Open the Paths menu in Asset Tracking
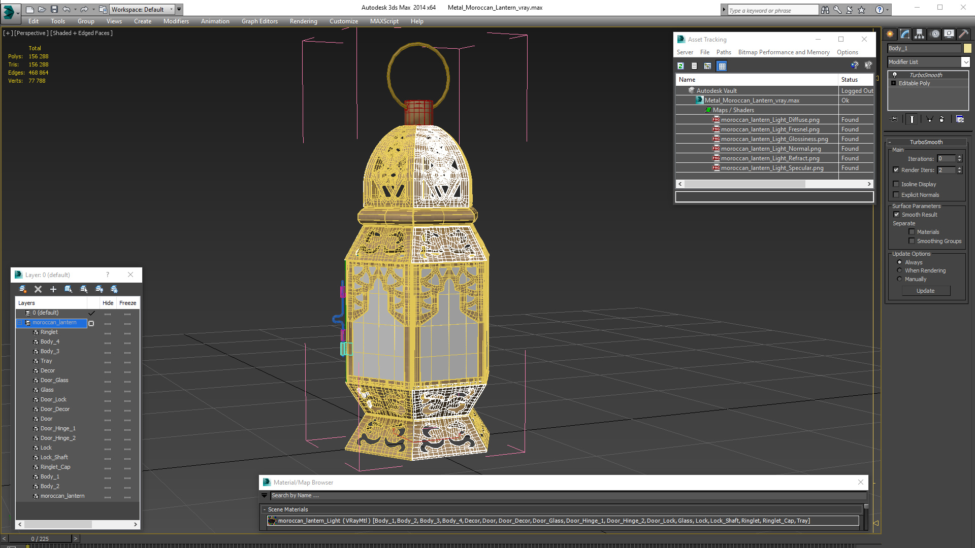975x548 pixels. [x=723, y=52]
